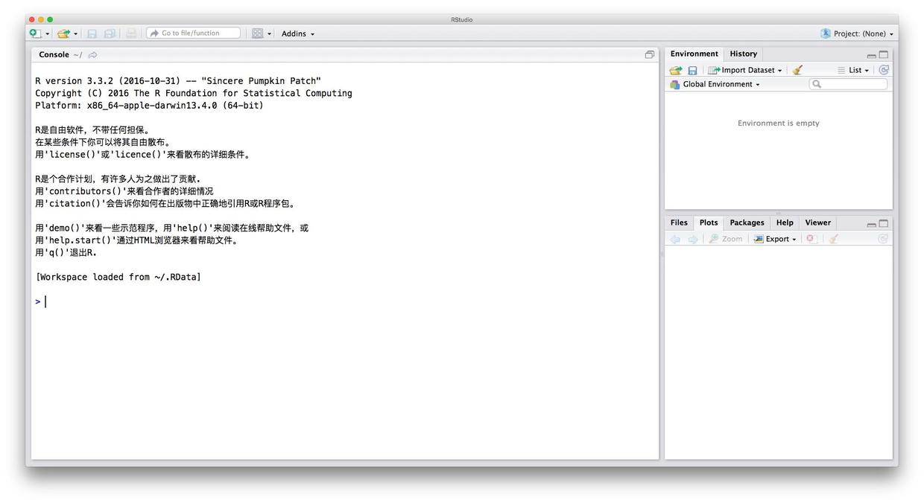The image size is (924, 503).
Task: Minimize the Environment pane
Action: click(x=871, y=55)
